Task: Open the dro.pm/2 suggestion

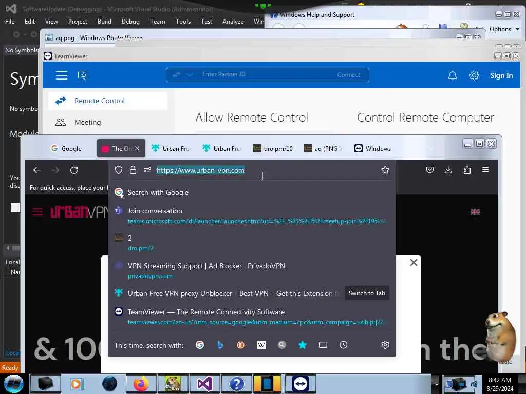Action: click(252, 243)
